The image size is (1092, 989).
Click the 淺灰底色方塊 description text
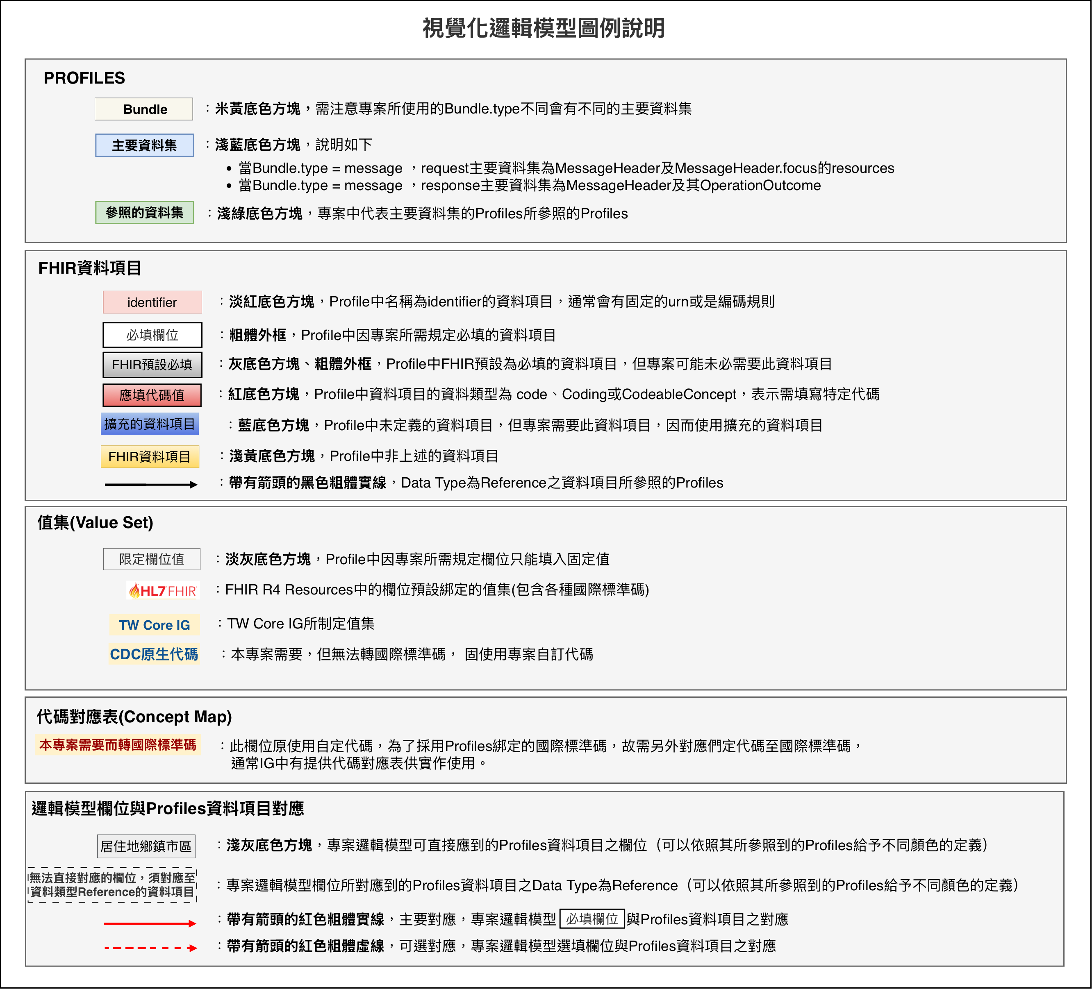(602, 845)
